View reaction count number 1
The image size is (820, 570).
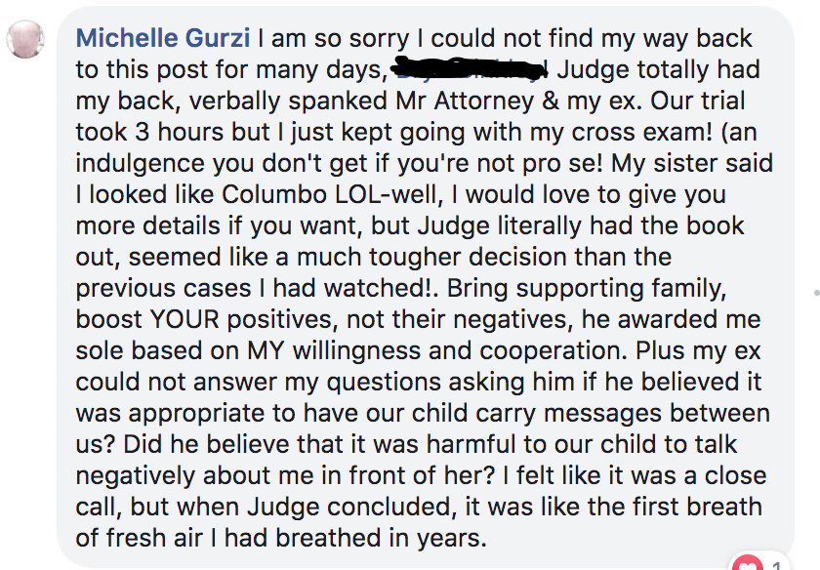coord(777,565)
